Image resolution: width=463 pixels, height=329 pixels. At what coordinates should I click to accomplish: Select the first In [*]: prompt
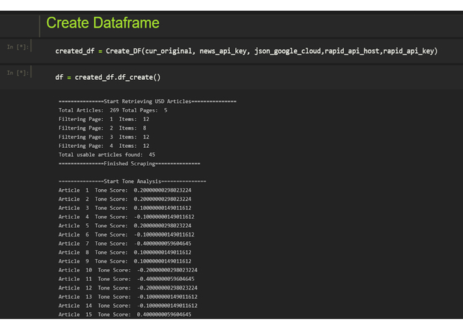click(x=18, y=47)
